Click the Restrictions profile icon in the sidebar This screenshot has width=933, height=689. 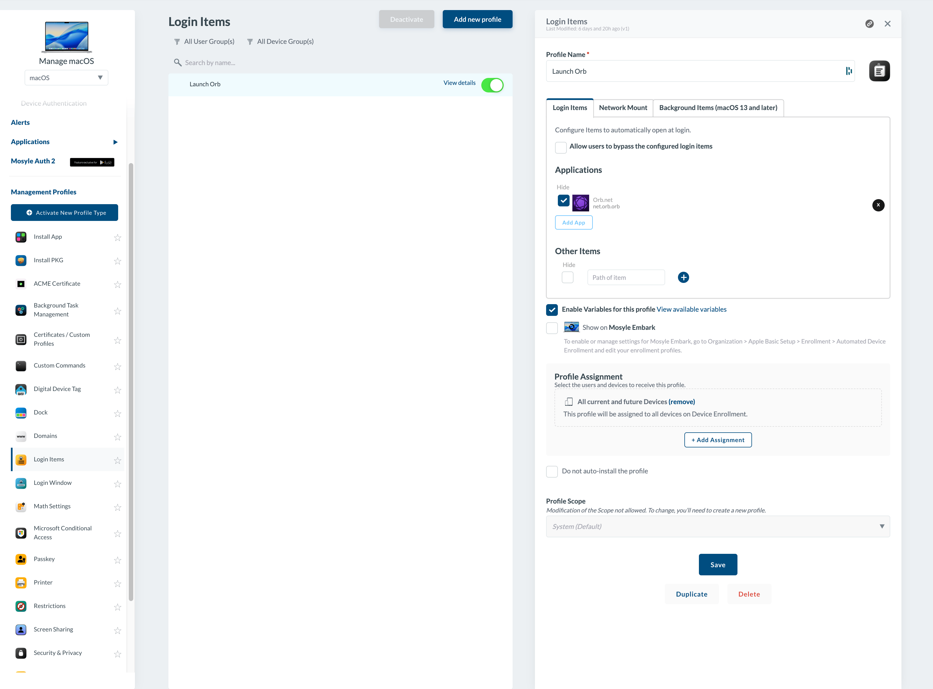21,606
